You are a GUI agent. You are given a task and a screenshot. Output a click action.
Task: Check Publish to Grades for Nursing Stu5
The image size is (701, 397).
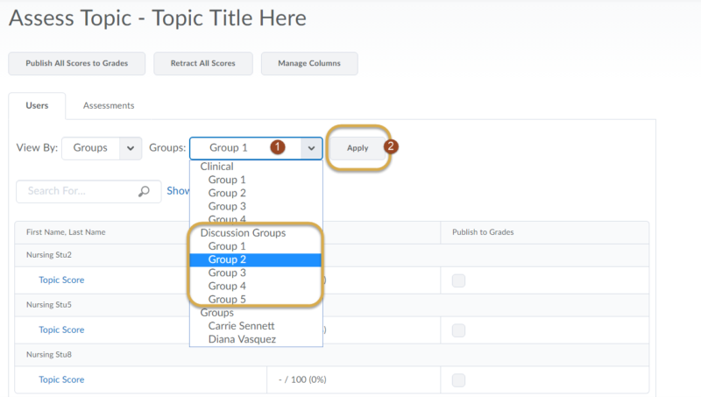coord(458,330)
